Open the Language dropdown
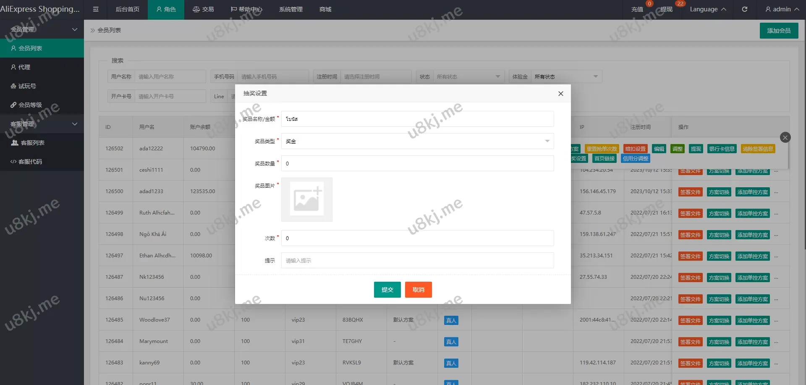Screen dimensions: 806x385 coord(708,9)
